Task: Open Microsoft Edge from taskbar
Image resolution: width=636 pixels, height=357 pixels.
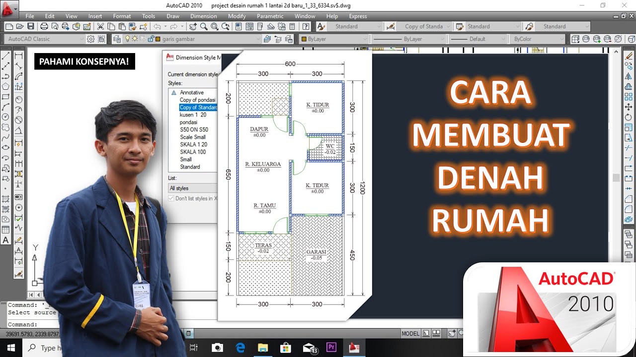Action: 240,348
